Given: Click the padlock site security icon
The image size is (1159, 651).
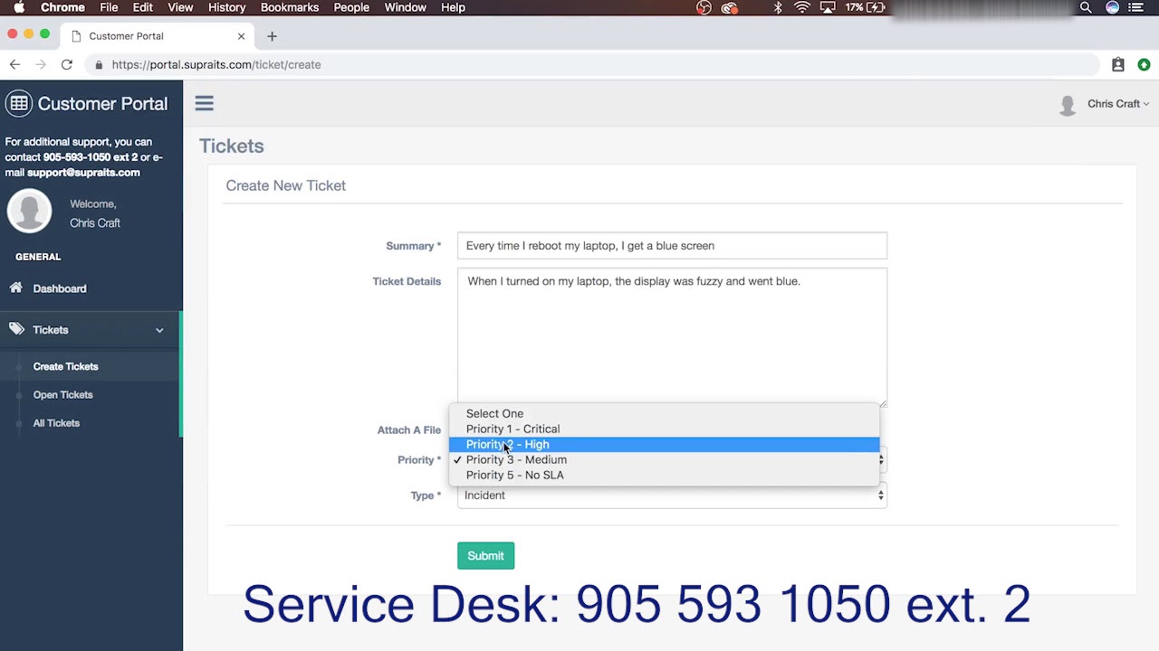Looking at the screenshot, I should (99, 64).
